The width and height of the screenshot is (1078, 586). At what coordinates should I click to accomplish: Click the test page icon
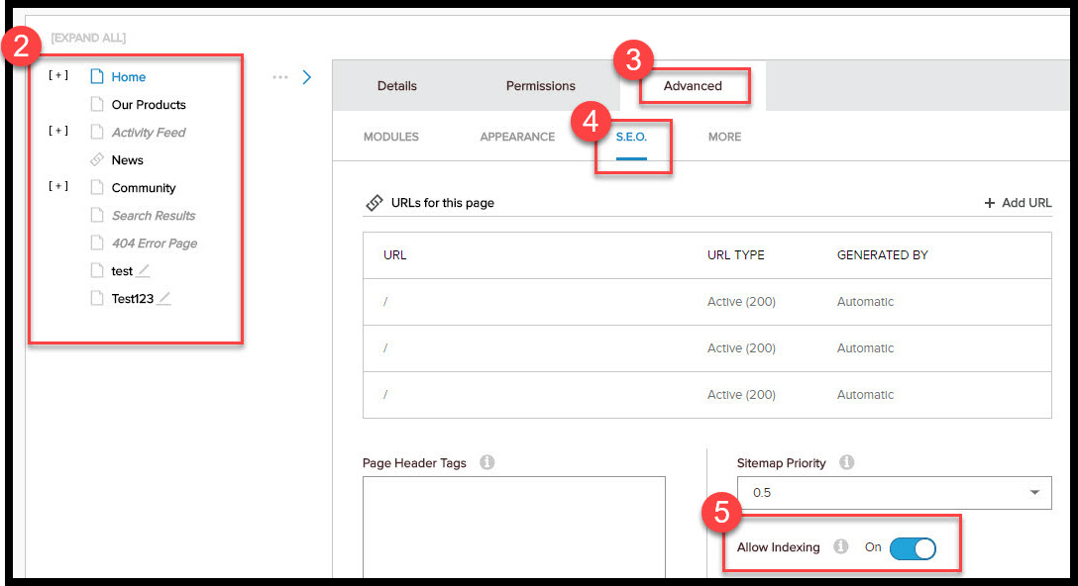(97, 270)
